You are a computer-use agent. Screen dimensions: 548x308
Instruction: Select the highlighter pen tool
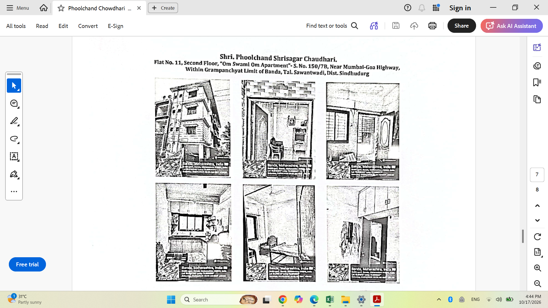pyautogui.click(x=14, y=121)
